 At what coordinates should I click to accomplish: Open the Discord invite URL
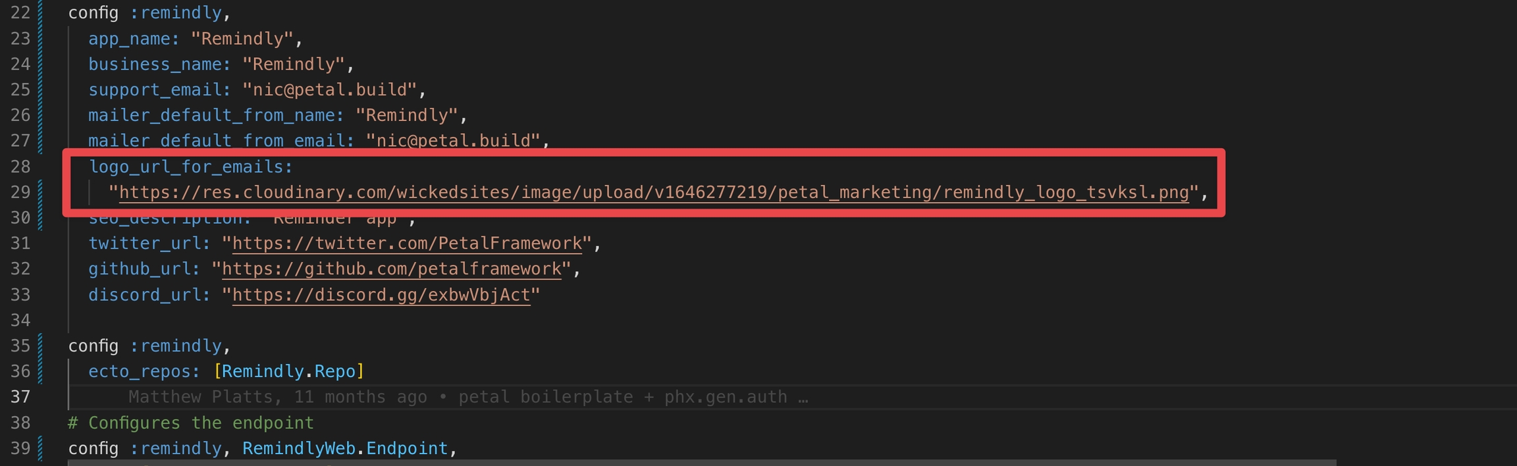(381, 295)
